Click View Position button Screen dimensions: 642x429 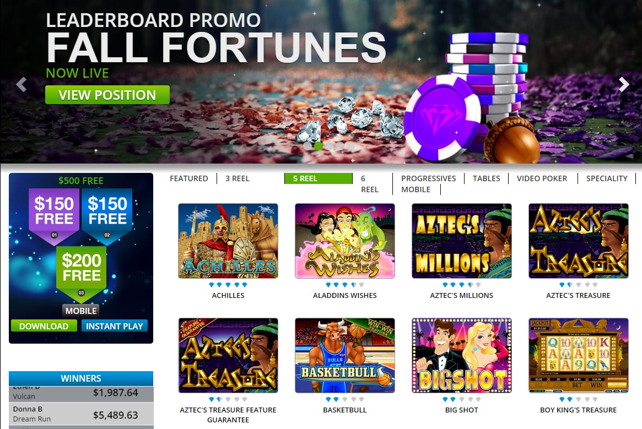click(107, 95)
